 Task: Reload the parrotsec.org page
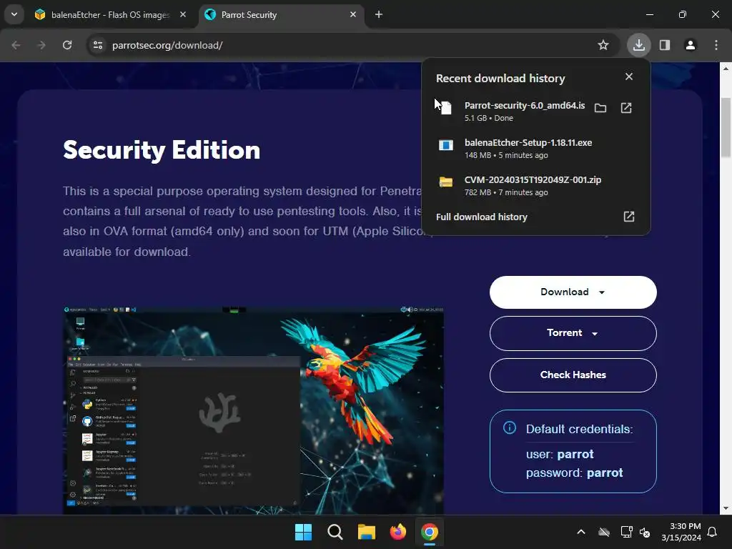(67, 45)
